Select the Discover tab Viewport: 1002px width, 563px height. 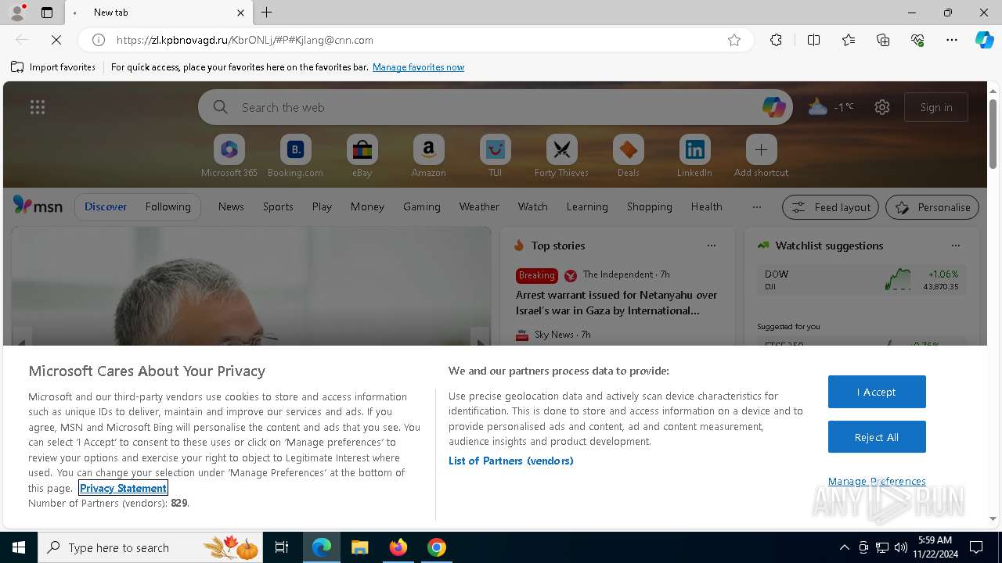[x=106, y=206]
